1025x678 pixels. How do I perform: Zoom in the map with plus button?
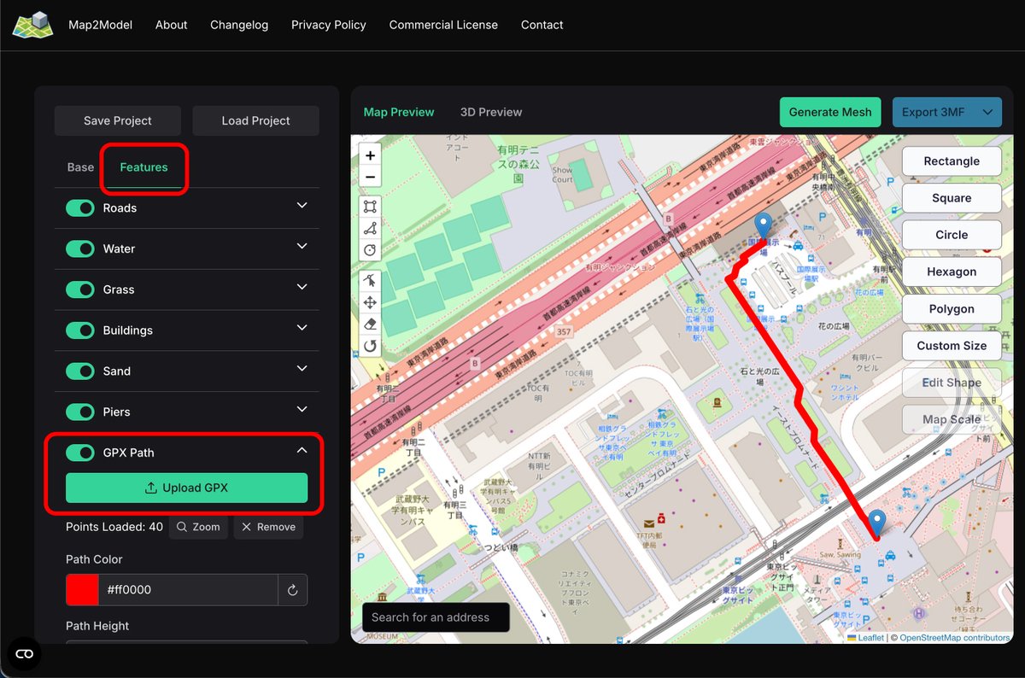(370, 156)
